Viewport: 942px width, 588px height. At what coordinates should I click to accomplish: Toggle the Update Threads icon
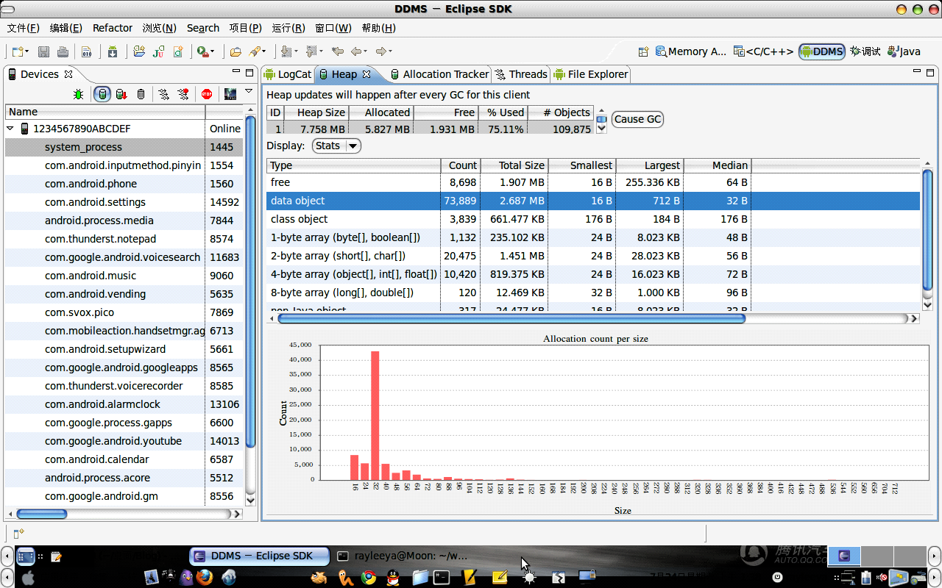point(164,94)
